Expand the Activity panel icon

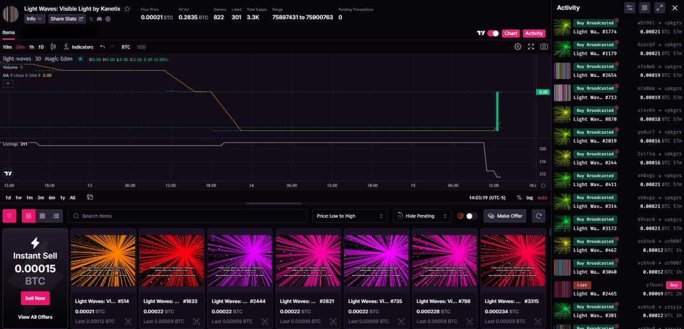coord(660,7)
